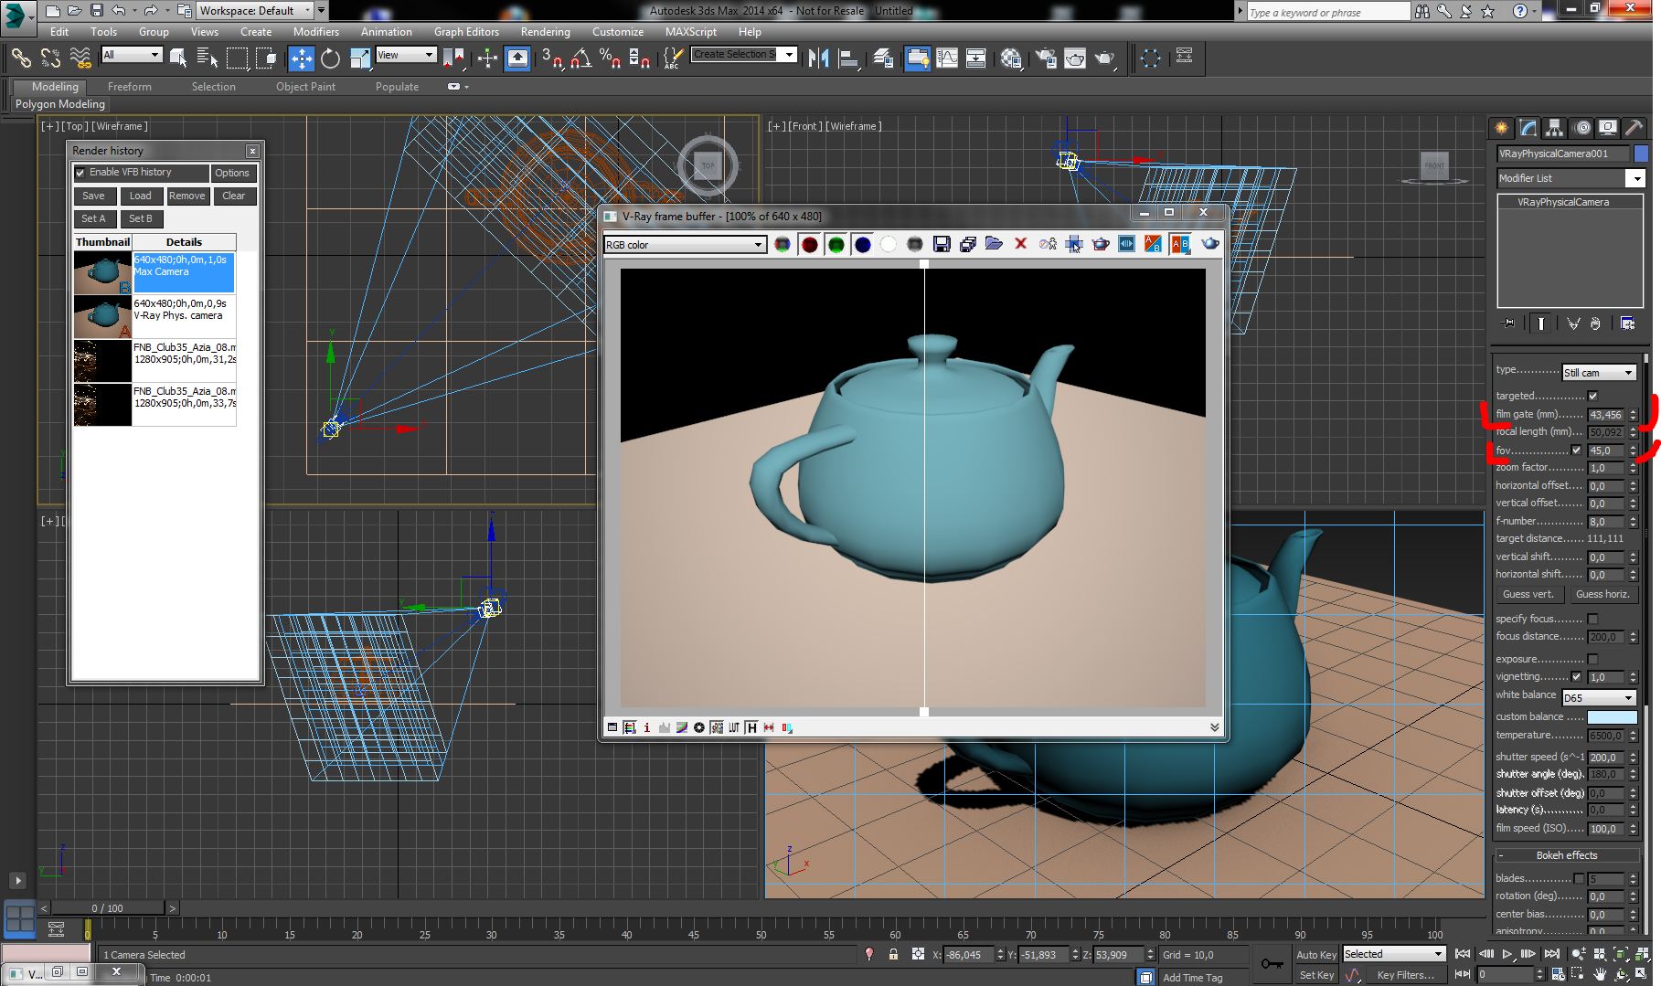Save image from V-Ray frame buffer
This screenshot has width=1661, height=986.
click(x=942, y=244)
